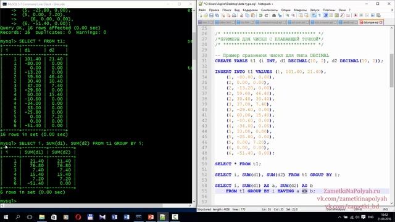The image size is (395, 222).
Task: Switch to PowerPoint from the taskbar
Action: pos(151,217)
